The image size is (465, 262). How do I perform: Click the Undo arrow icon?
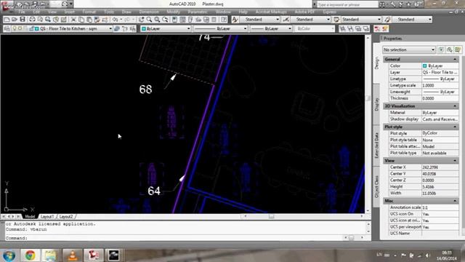[x=115, y=20]
